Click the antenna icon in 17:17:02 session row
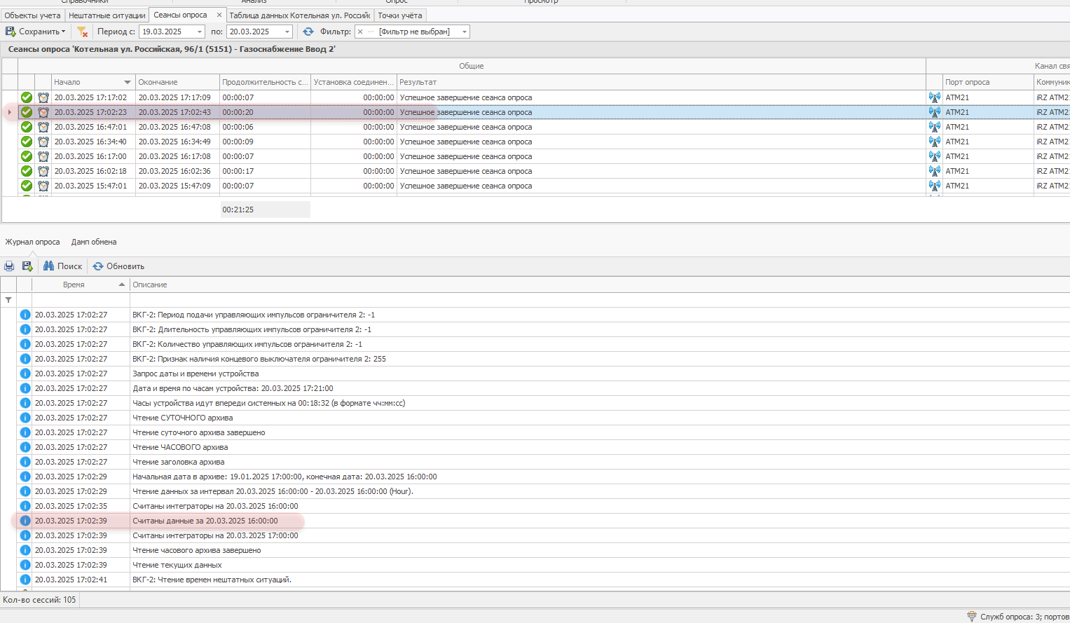 click(934, 97)
